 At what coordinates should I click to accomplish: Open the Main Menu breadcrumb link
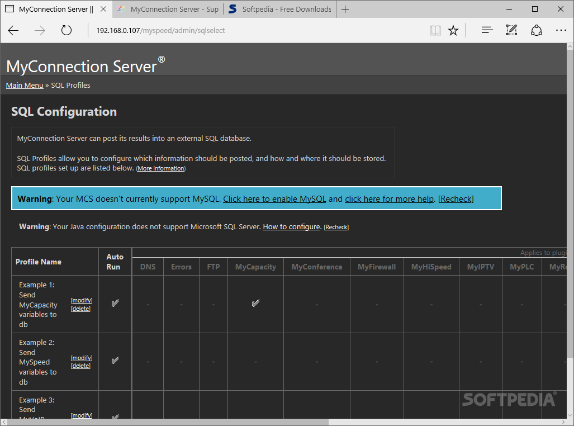click(25, 86)
